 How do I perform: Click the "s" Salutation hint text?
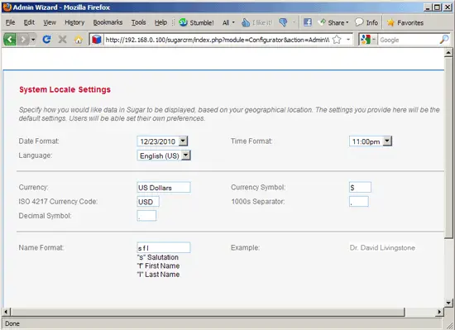[157, 257]
